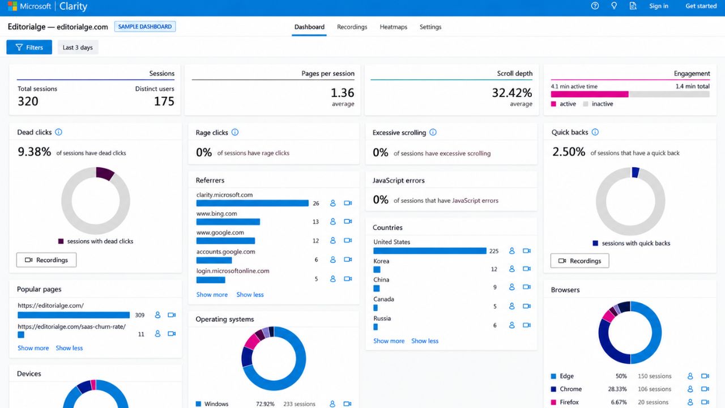
Task: View recordings for saas-churn-rate page
Action: click(x=172, y=334)
